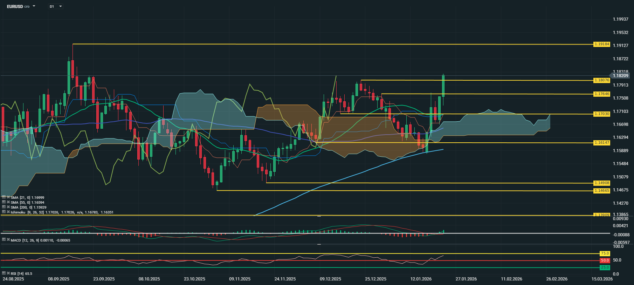
Task: Select the 1.17030 horizontal line label
Action: [x=602, y=114]
